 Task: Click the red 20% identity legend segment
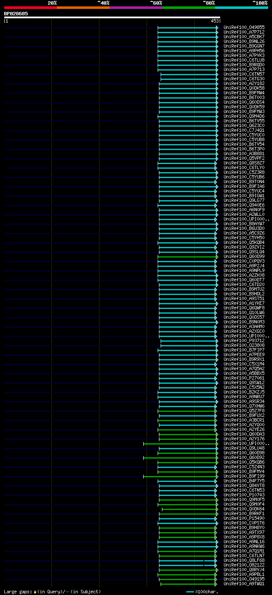click(30, 8)
